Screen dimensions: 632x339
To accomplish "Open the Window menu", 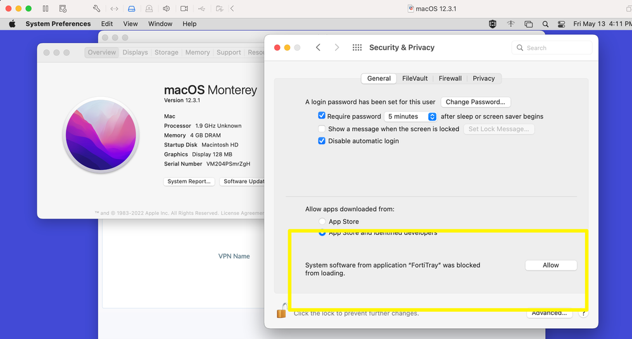I will (160, 24).
